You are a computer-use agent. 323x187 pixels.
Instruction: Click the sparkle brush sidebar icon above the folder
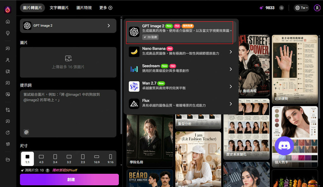click(8, 144)
